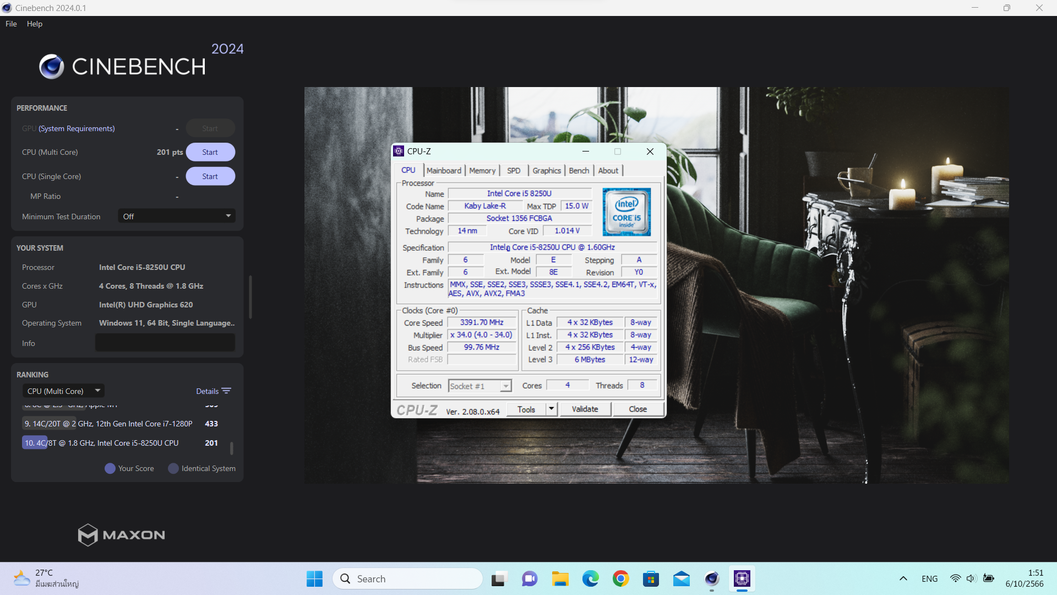
Task: Launch Microsoft Edge from taskbar
Action: [x=591, y=578]
